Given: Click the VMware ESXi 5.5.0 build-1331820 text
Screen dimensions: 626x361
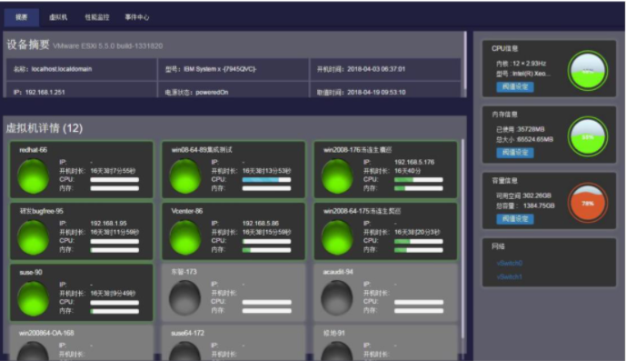Looking at the screenshot, I should click(108, 46).
